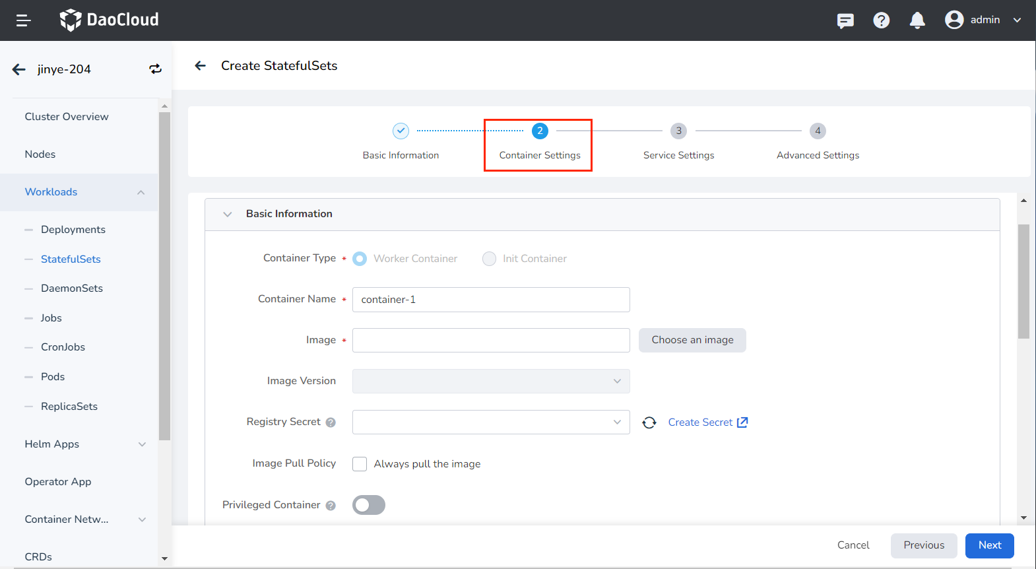Enable the Privileged Container toggle
Viewport: 1036px width, 569px height.
(369, 505)
